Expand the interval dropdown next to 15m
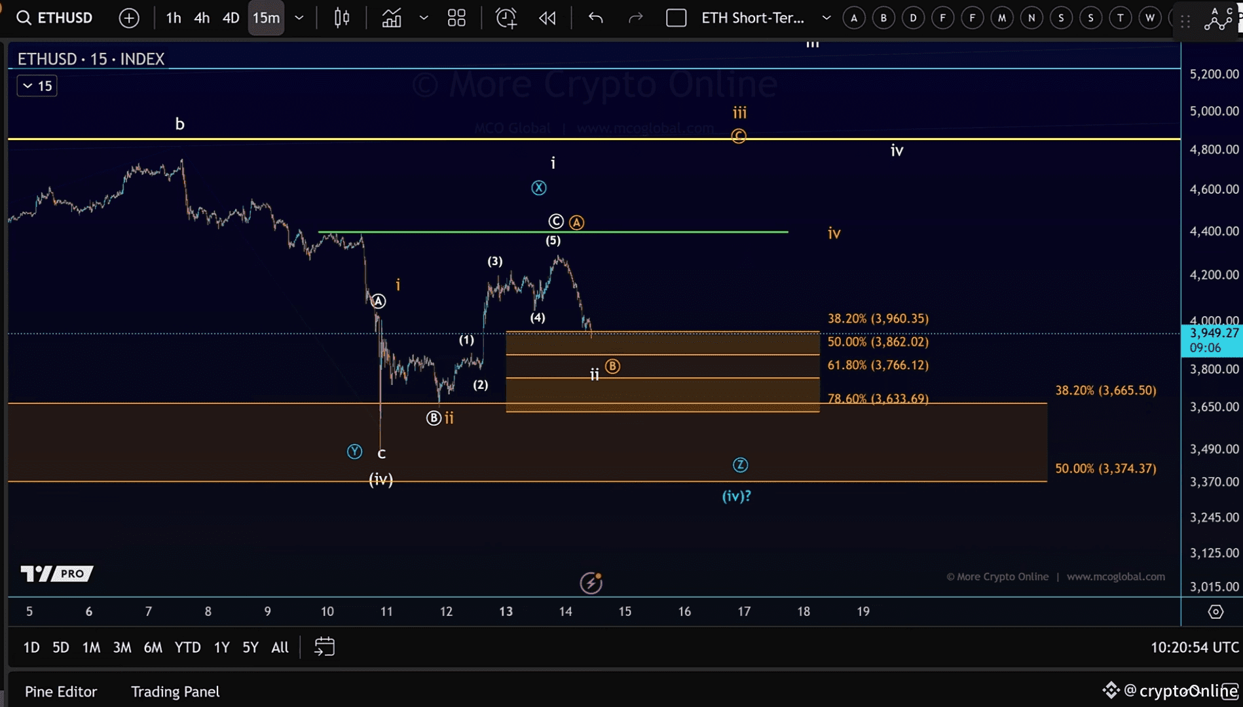 click(299, 18)
